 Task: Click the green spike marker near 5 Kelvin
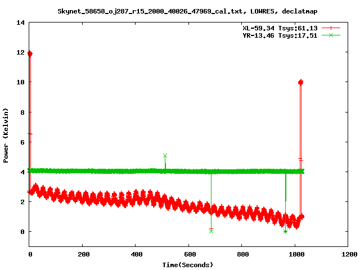click(x=165, y=156)
